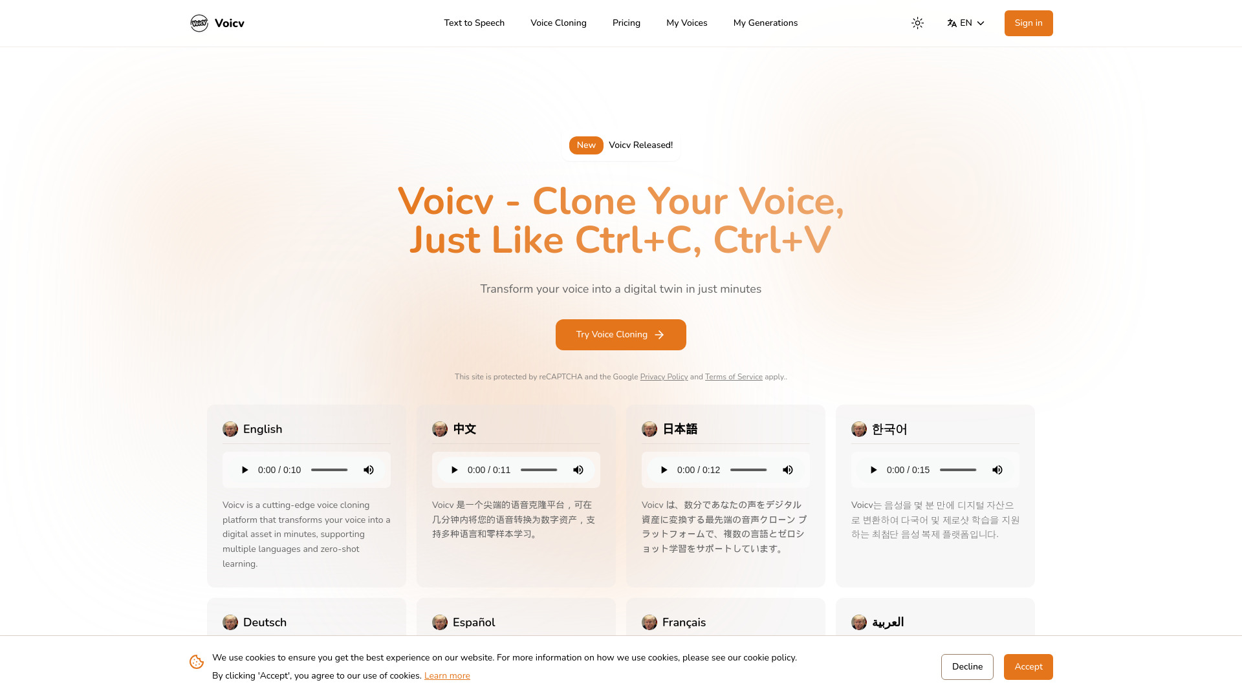Click the language selector EN icon
The height and width of the screenshot is (698, 1242).
952,23
